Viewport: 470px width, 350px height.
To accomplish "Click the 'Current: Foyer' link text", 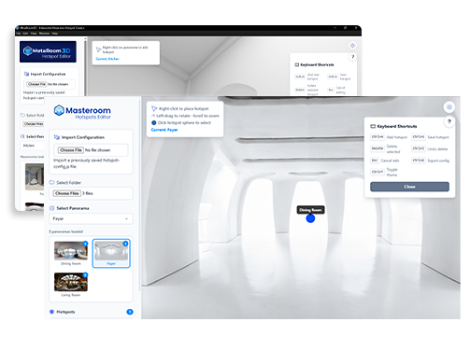I will point(164,130).
